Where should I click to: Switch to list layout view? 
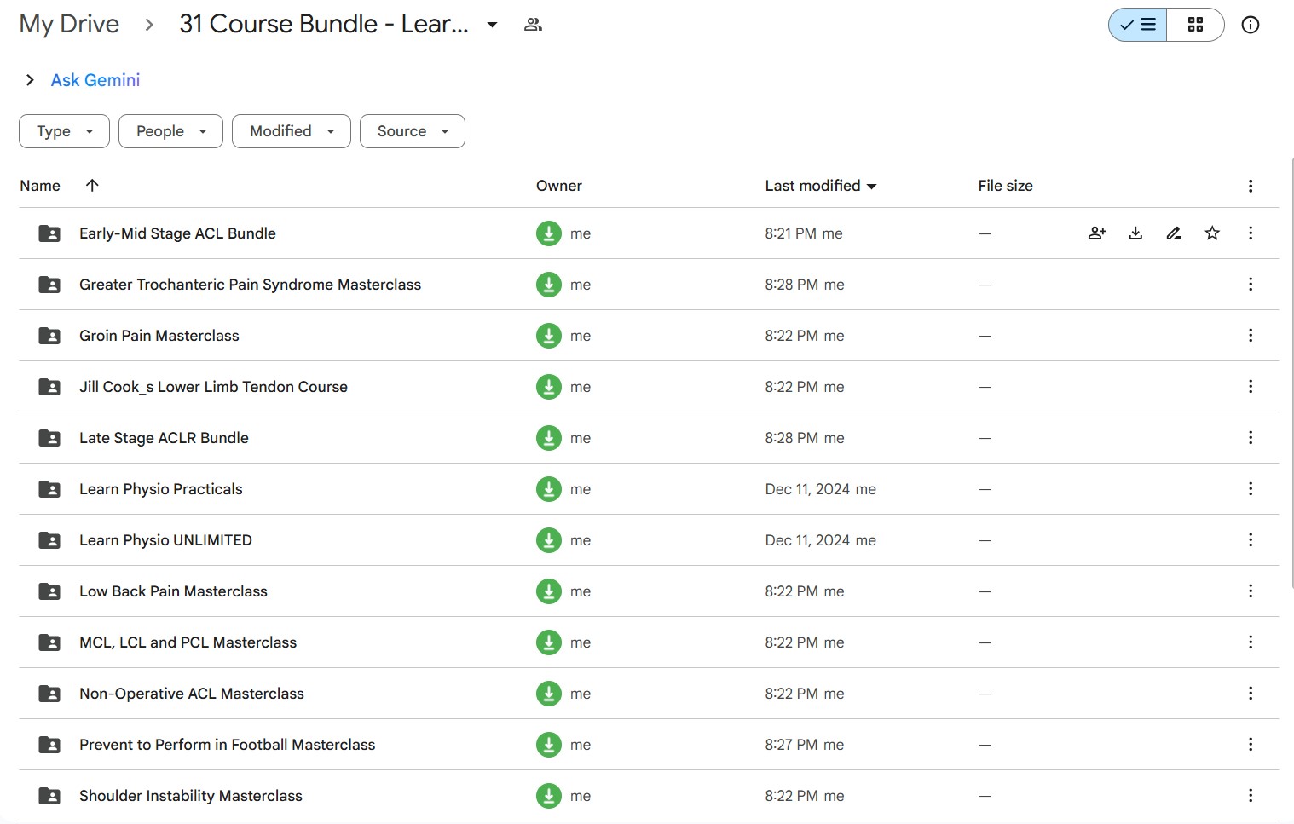(1138, 25)
